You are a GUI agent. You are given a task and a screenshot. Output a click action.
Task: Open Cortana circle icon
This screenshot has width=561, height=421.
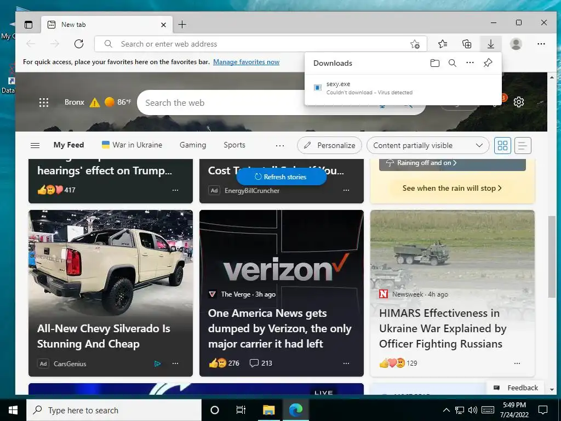pos(214,410)
